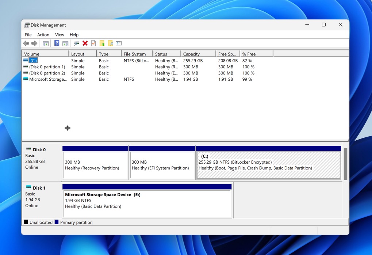
Task: Click the folder with magnifier icon
Action: [110, 43]
